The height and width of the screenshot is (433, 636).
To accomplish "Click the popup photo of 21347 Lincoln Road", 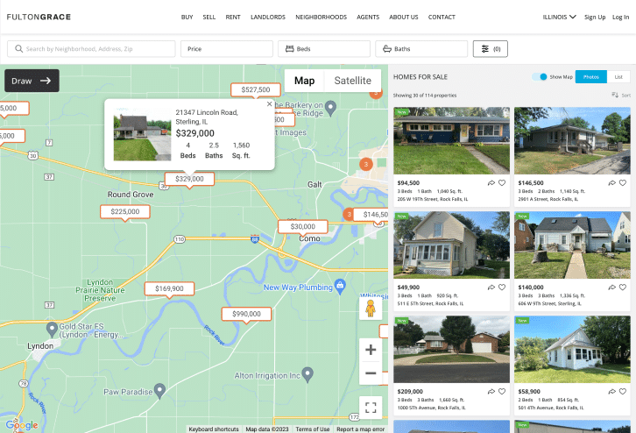I will pos(143,134).
